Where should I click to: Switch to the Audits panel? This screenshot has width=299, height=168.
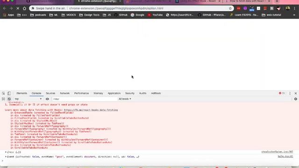tap(142, 93)
